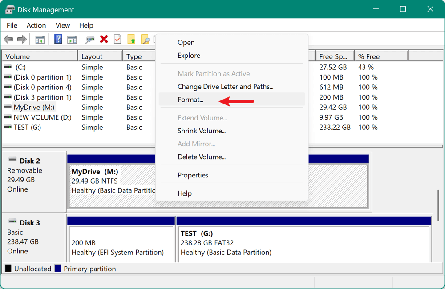This screenshot has width=445, height=289.
Task: Click the red X Delete Volume toolbar icon
Action: pyautogui.click(x=104, y=39)
